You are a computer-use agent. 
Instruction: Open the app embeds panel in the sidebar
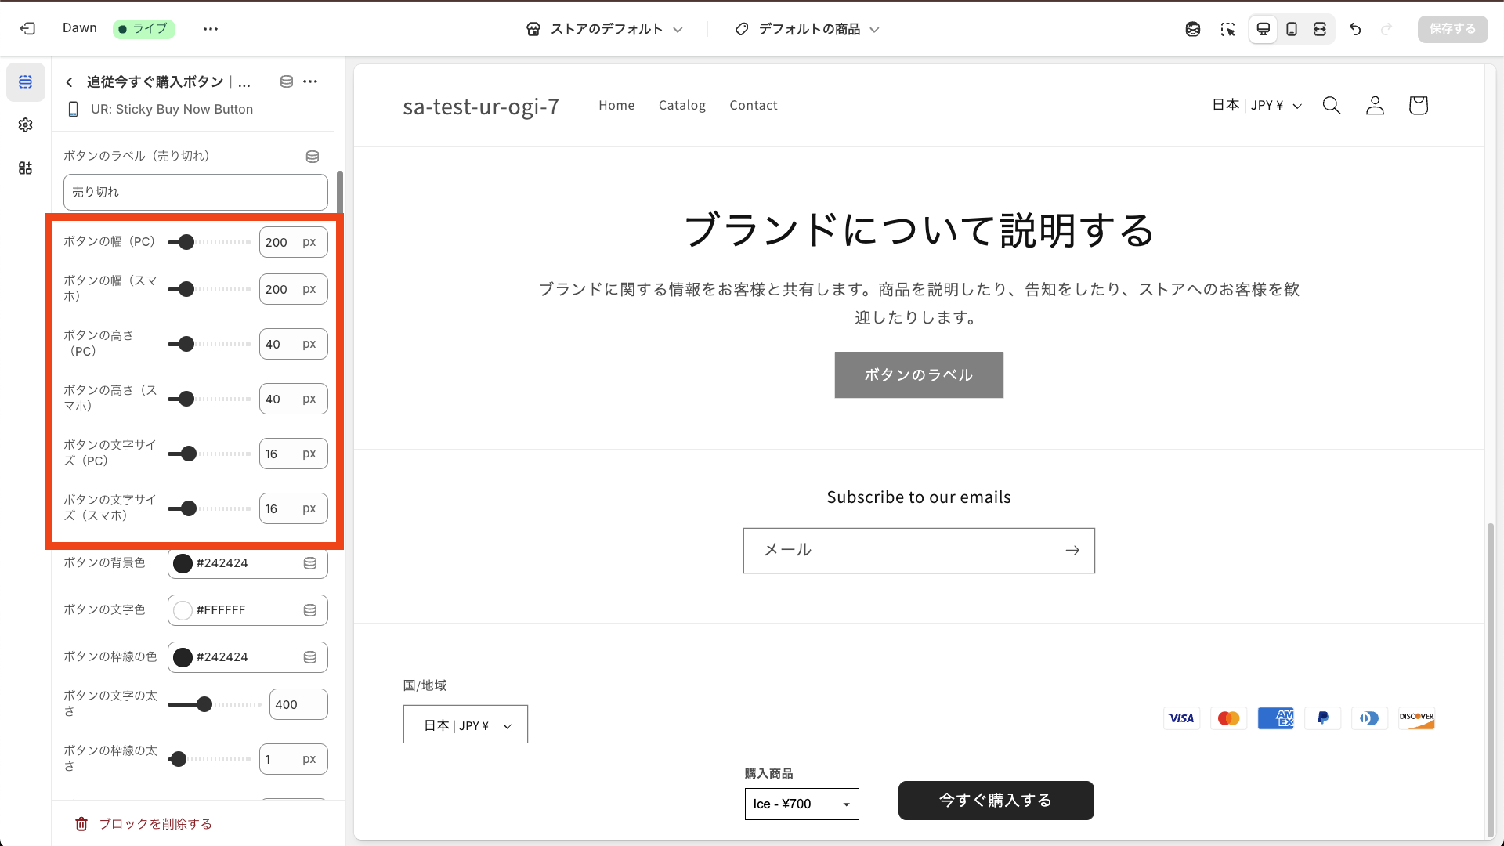click(25, 168)
